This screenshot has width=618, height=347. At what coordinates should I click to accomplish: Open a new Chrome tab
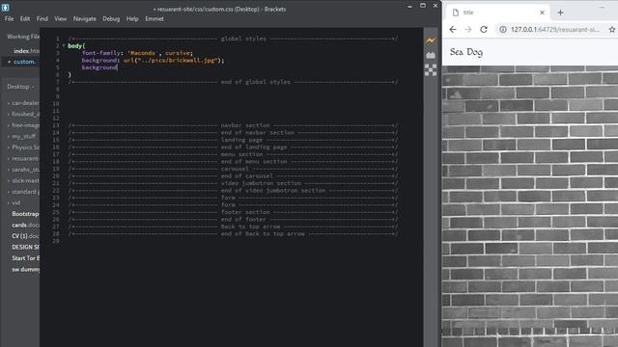560,13
